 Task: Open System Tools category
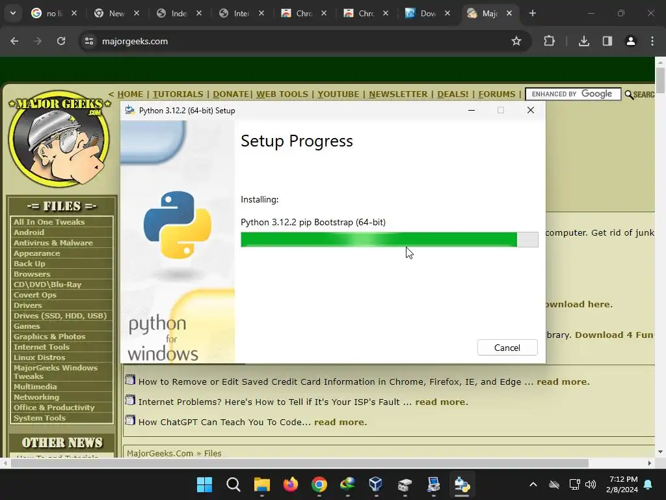click(40, 418)
